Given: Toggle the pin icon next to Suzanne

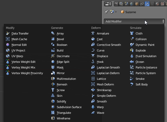Looking at the screenshot, I should pyautogui.click(x=106, y=12).
